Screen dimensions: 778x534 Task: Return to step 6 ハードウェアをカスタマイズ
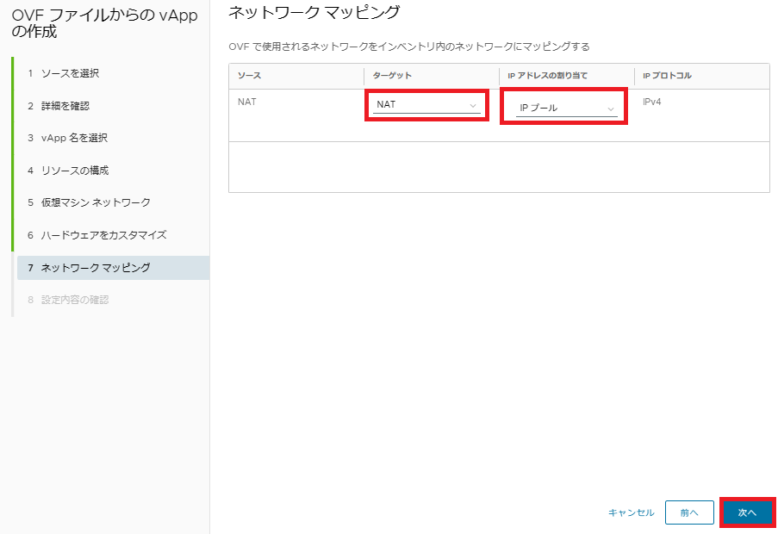(103, 235)
